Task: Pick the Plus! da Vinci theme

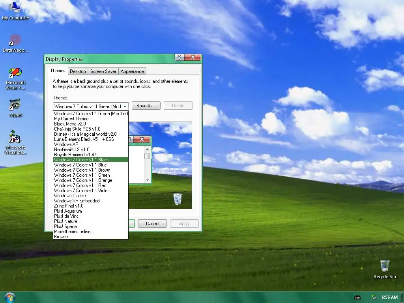Action: coord(91,216)
